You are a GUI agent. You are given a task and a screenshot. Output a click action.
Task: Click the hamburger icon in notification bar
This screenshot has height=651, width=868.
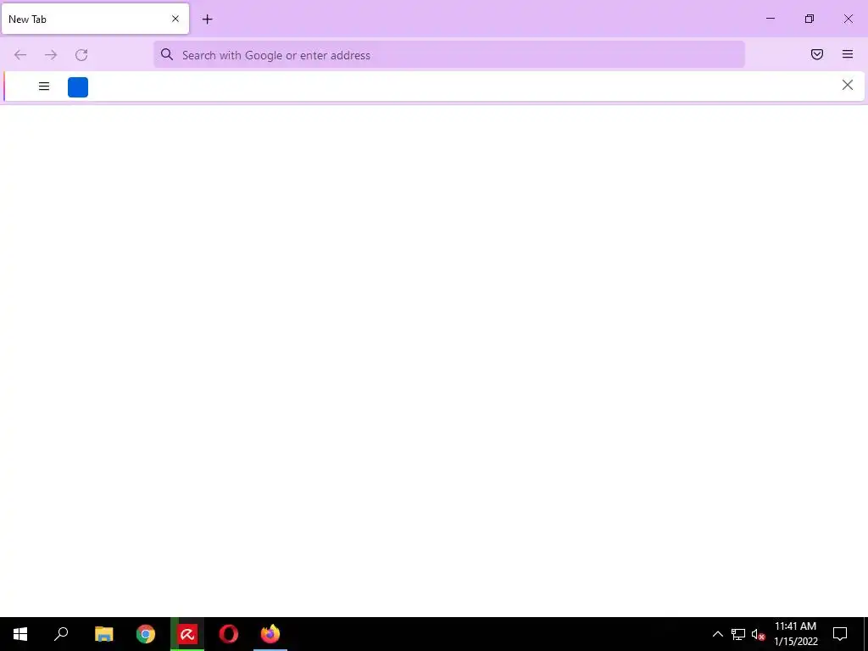(x=44, y=86)
